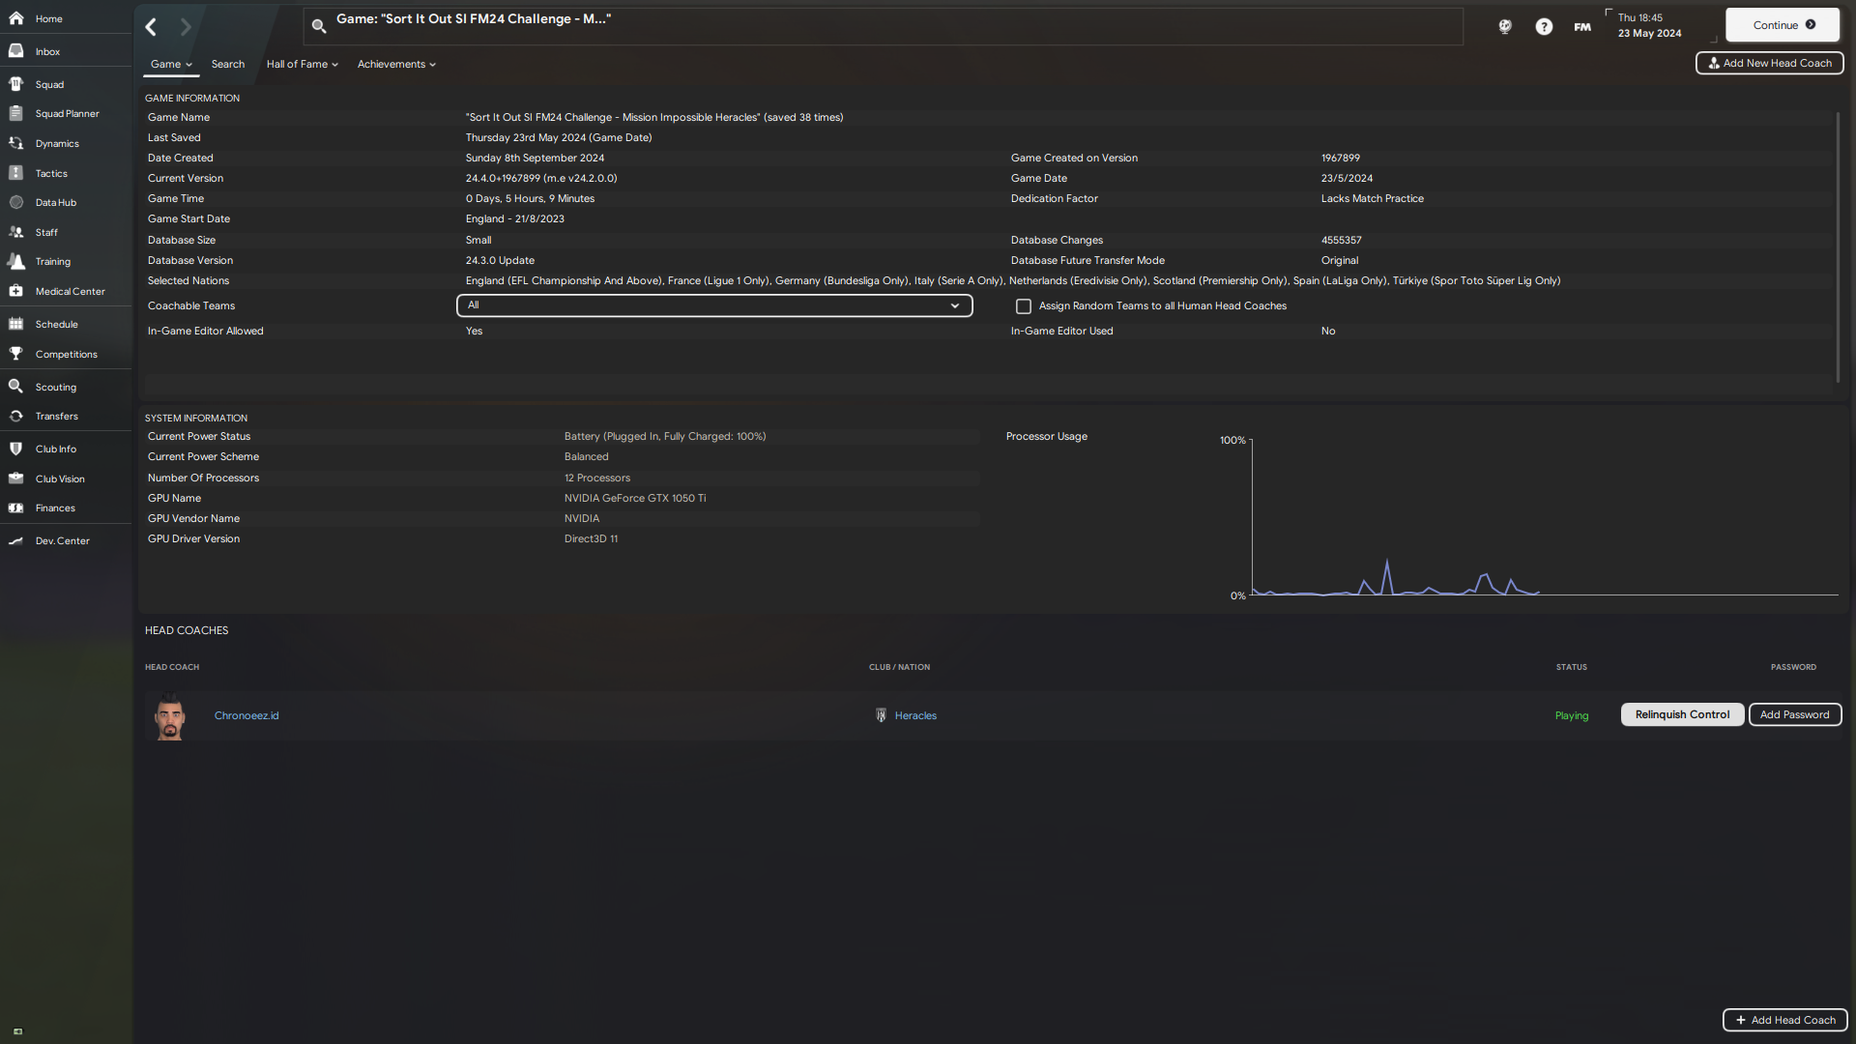Image resolution: width=1856 pixels, height=1044 pixels.
Task: Open the Achievements dropdown
Action: [x=396, y=64]
